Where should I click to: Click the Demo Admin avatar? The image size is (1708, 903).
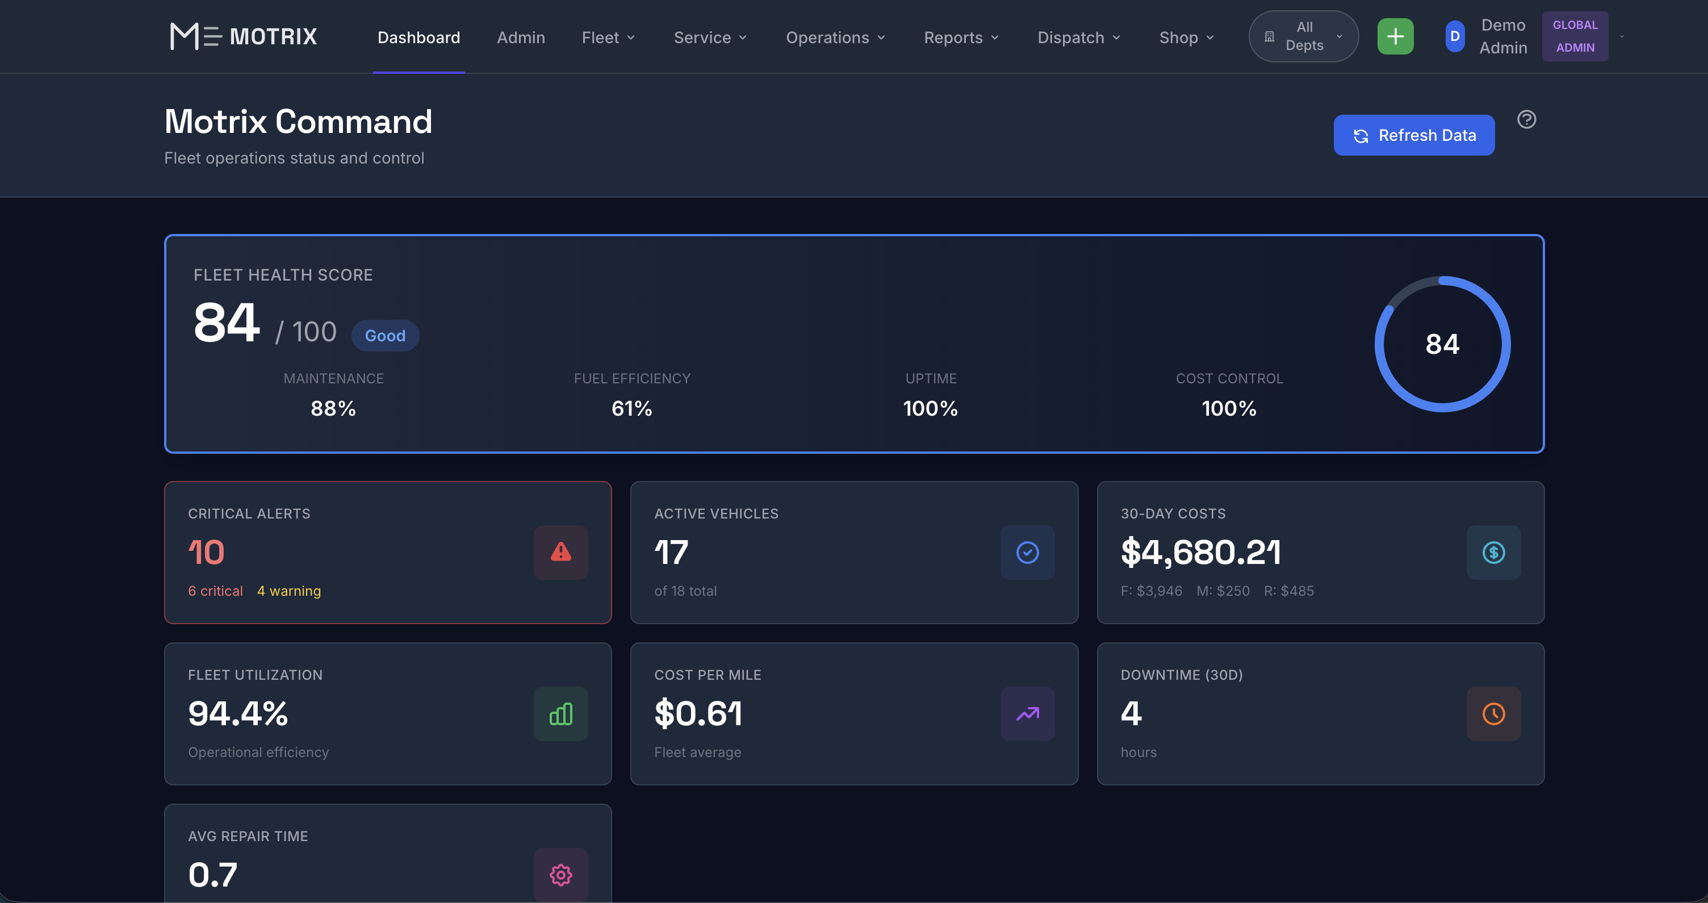[x=1455, y=36]
